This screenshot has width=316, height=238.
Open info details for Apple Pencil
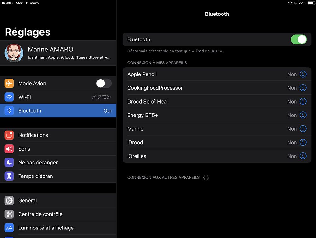303,74
